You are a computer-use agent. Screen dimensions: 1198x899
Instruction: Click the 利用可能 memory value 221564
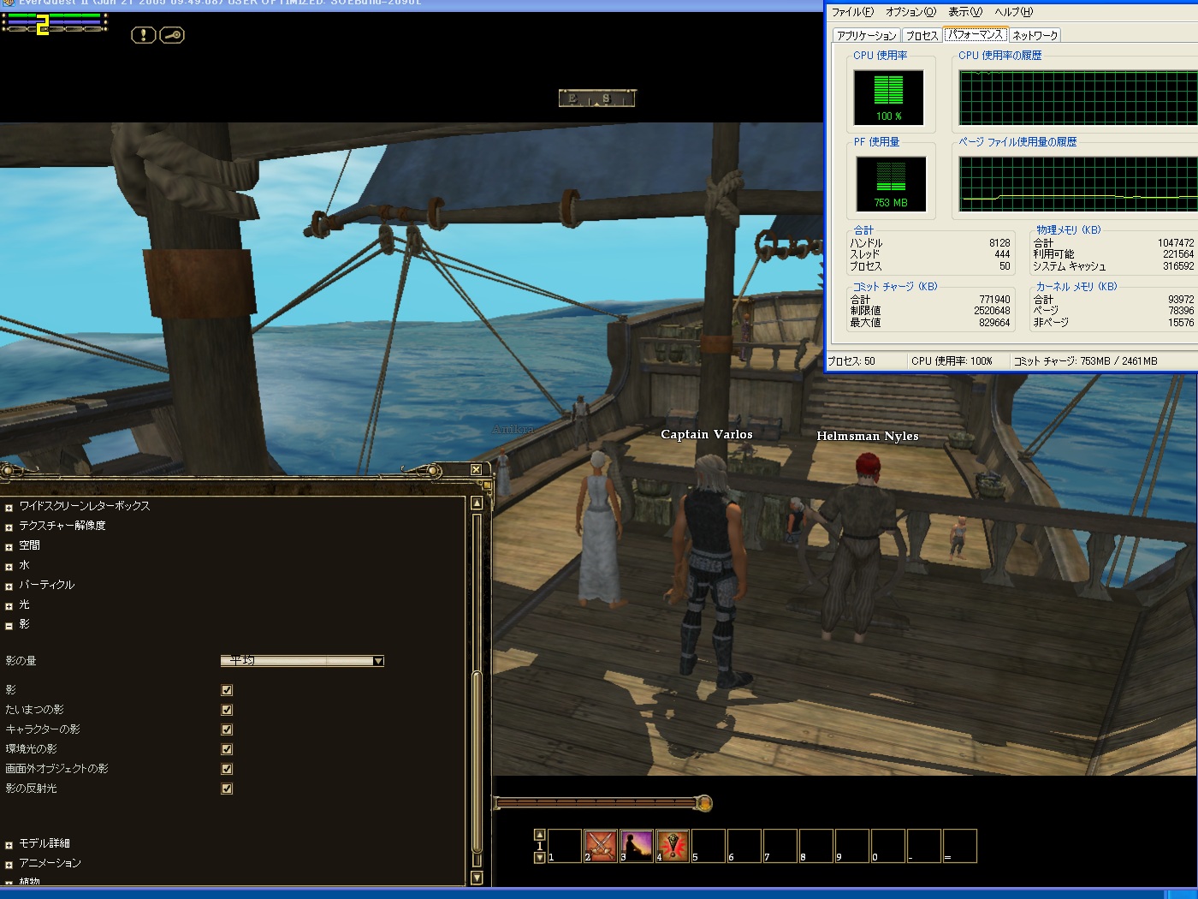coord(1178,254)
